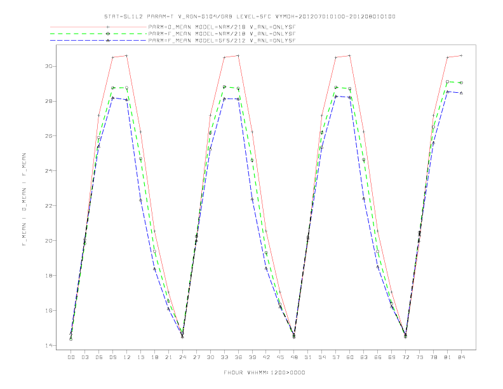Click x-axis forecast hour label 33

coord(224,357)
